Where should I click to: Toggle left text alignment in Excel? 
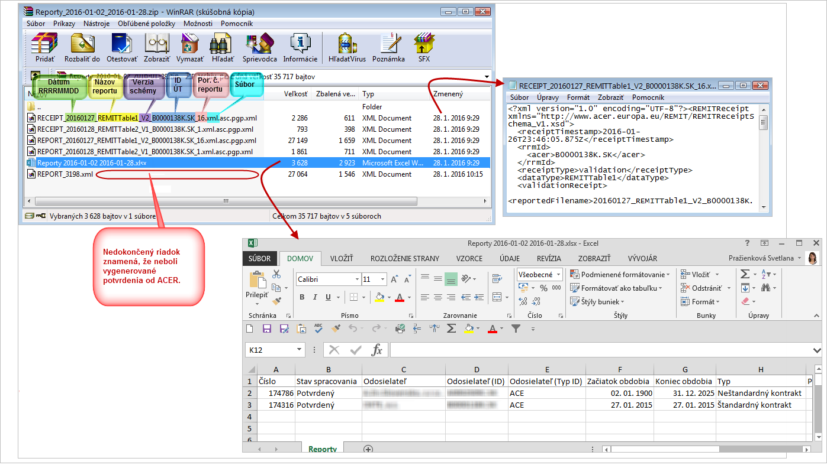click(425, 297)
